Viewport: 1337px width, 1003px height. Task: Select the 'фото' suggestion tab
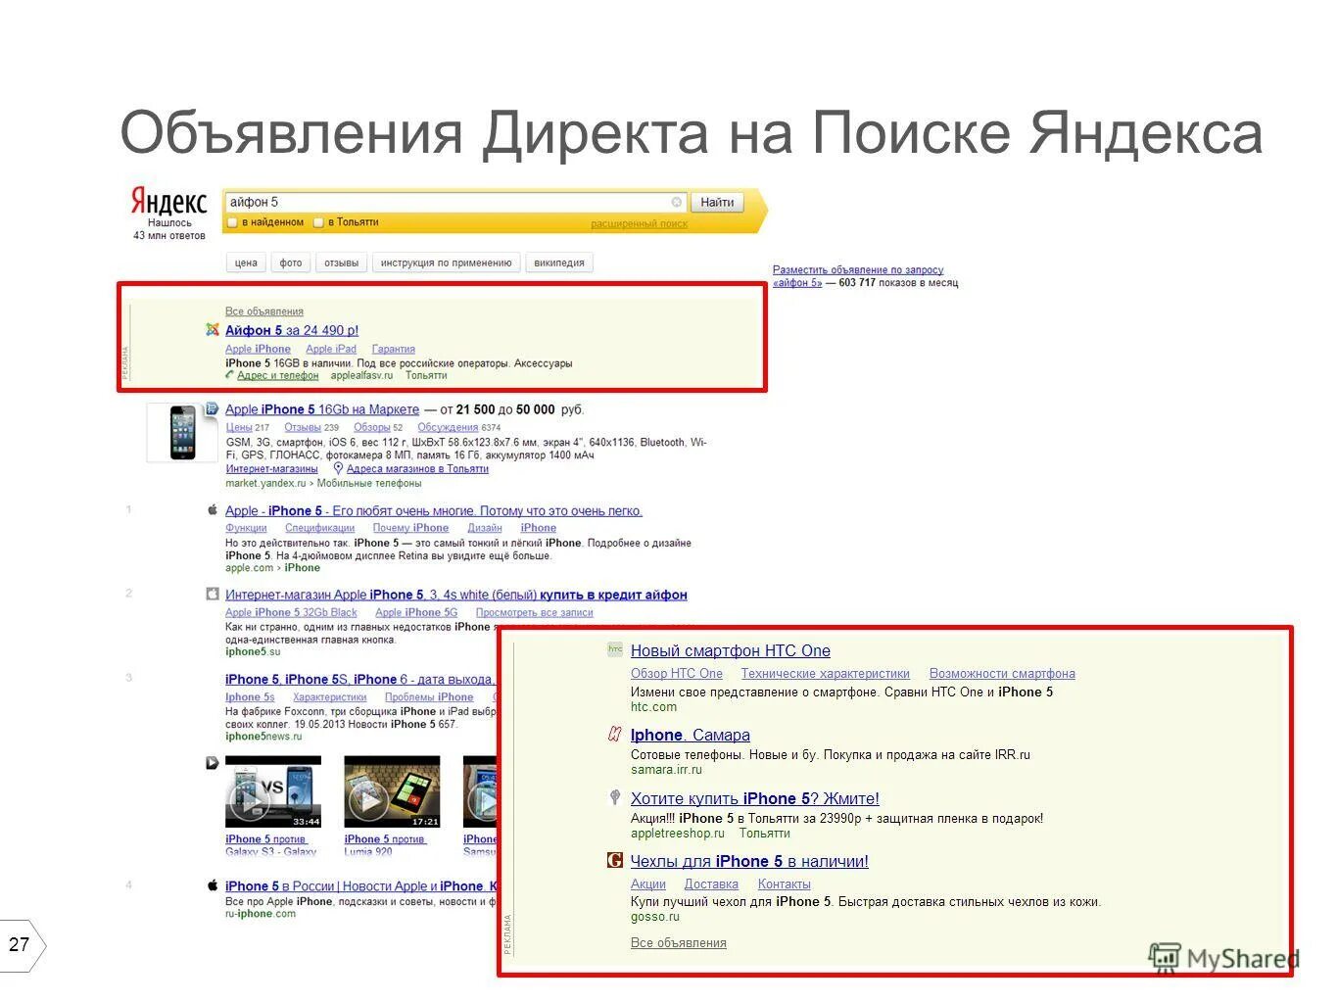[x=291, y=263]
